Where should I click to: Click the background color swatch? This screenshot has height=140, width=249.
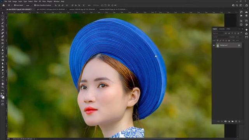[4, 98]
